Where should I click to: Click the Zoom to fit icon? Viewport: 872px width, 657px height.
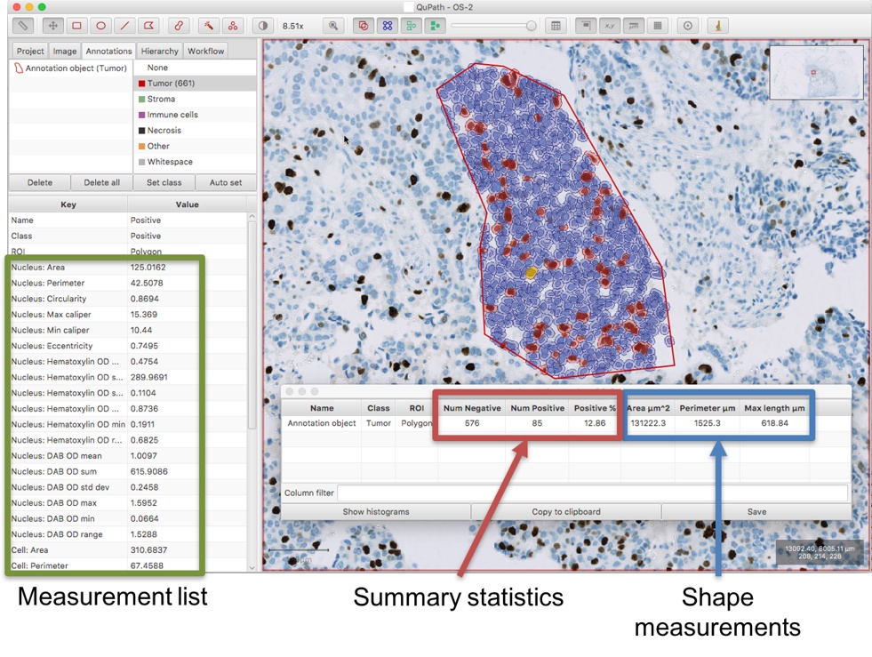click(x=333, y=26)
